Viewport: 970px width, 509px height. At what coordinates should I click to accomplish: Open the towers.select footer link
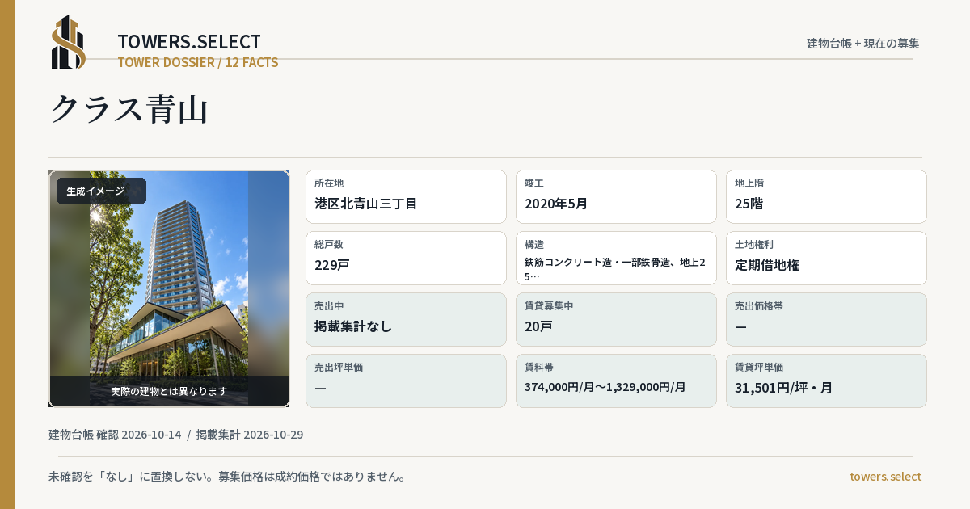885,477
